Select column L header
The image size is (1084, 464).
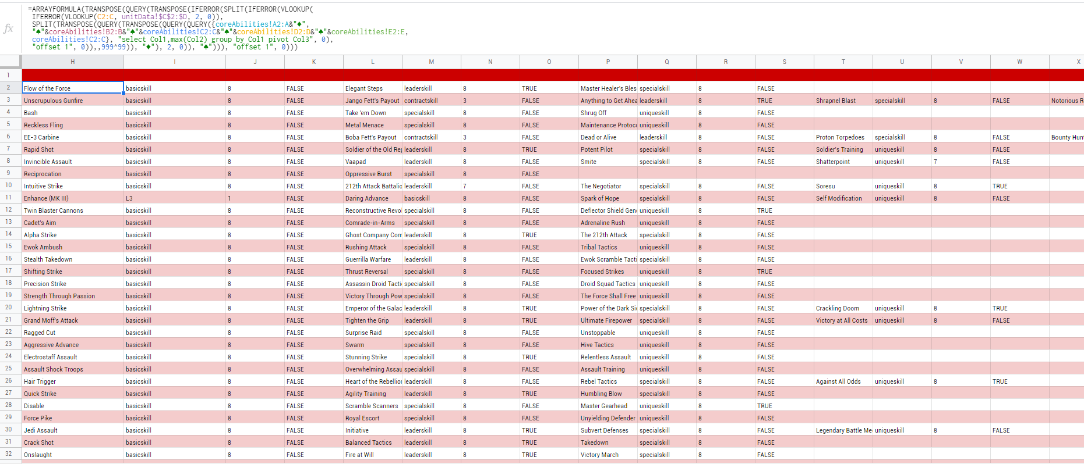pos(373,62)
